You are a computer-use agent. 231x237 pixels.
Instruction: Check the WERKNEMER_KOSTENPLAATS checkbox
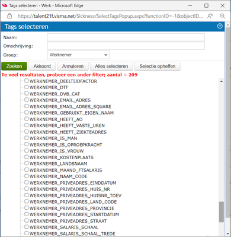pos(27,157)
